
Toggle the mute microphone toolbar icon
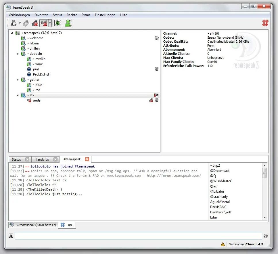(35, 23)
